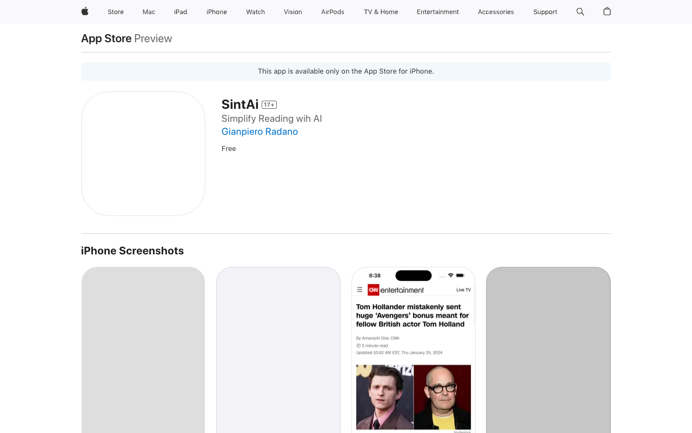Open the iPad menu item

tap(181, 12)
